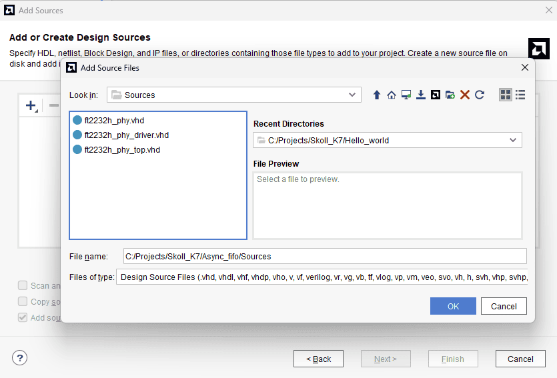Click the File name text field

(x=325, y=256)
